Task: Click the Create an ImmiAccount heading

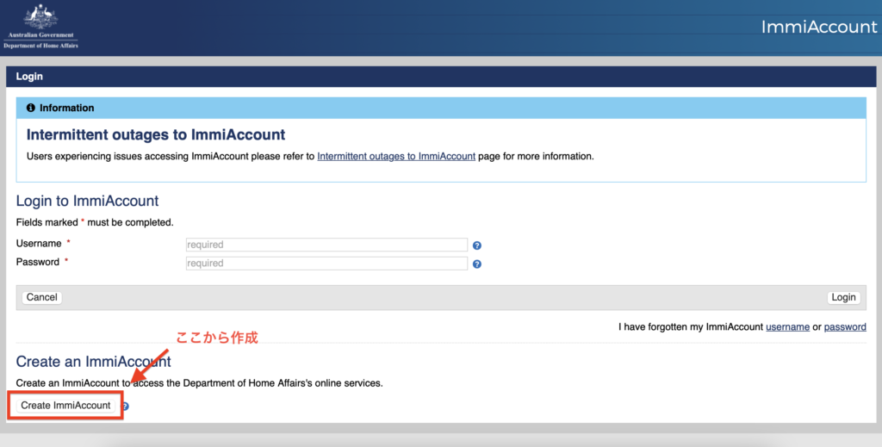Action: coord(94,362)
